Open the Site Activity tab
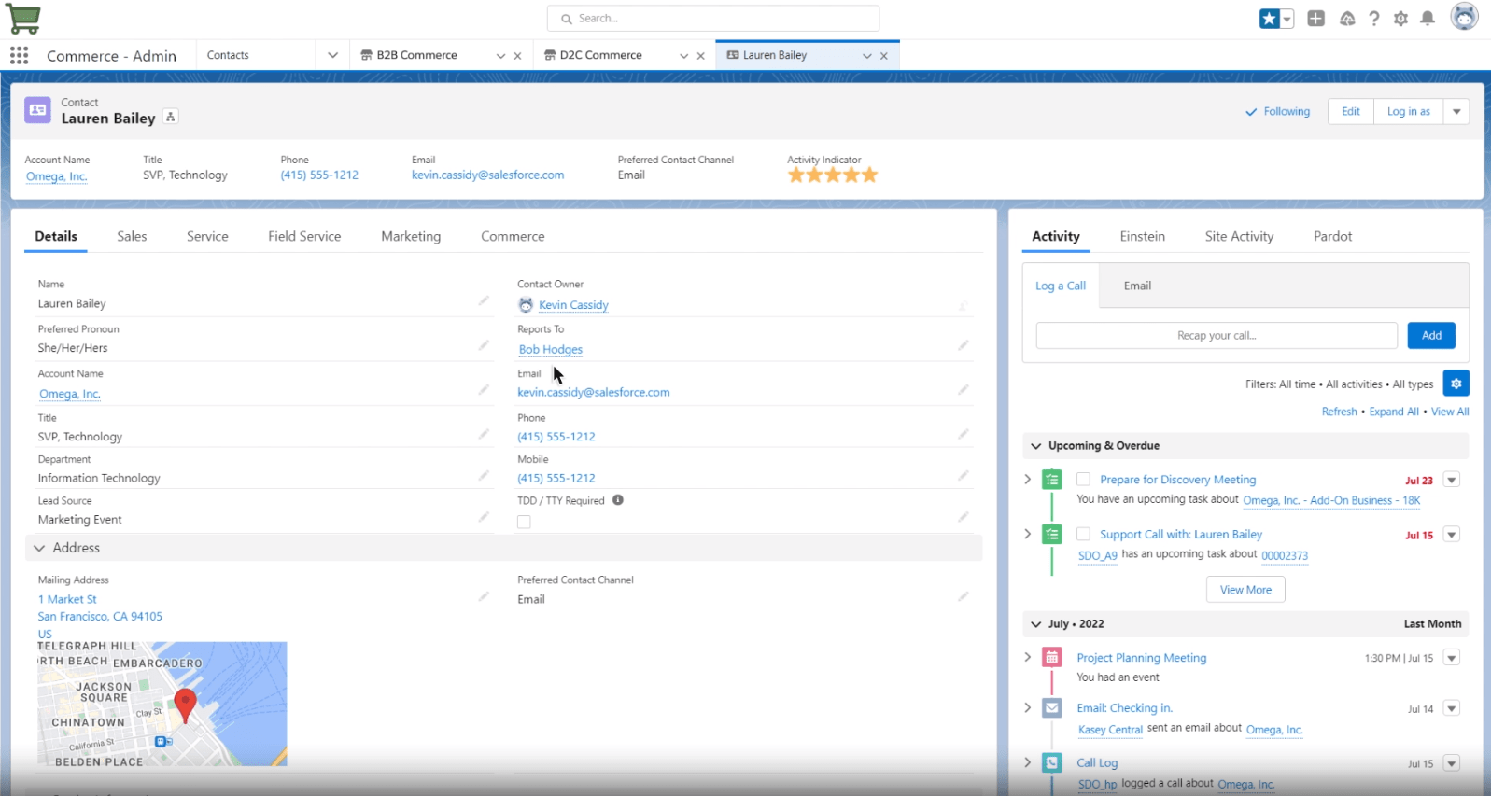Viewport: 1491px width, 796px height. [x=1239, y=237]
